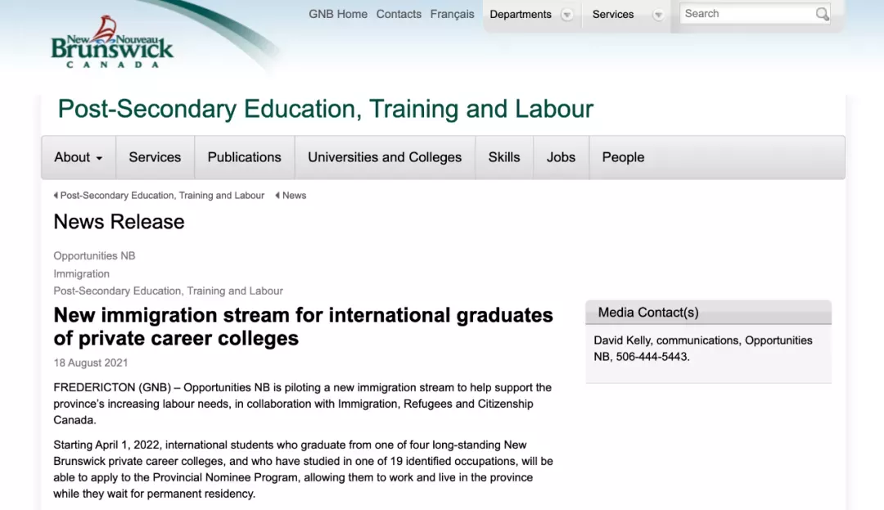This screenshot has width=884, height=510.
Task: Click the Opportunities NB tag link
Action: [x=94, y=255]
